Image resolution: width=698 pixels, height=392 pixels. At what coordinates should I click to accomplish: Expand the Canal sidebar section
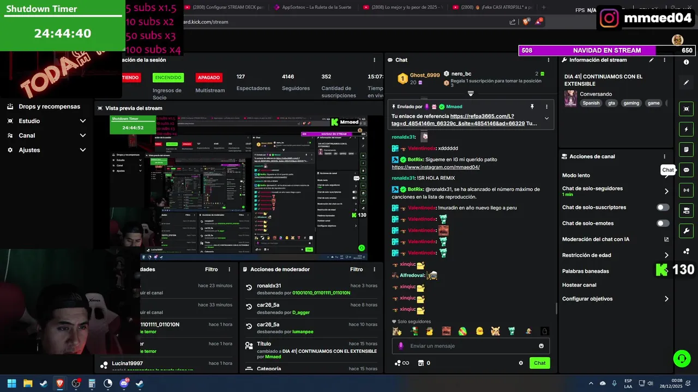[46, 136]
